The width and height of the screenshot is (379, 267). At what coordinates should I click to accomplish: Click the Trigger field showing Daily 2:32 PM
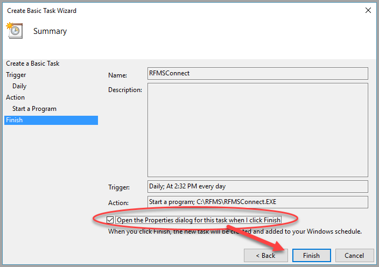point(258,186)
